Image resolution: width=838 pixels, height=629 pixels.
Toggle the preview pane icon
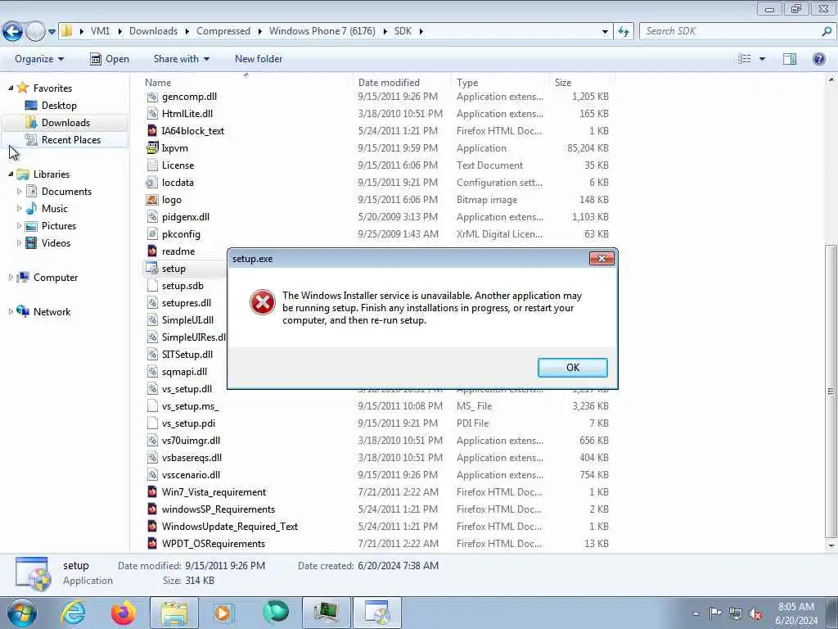[790, 59]
